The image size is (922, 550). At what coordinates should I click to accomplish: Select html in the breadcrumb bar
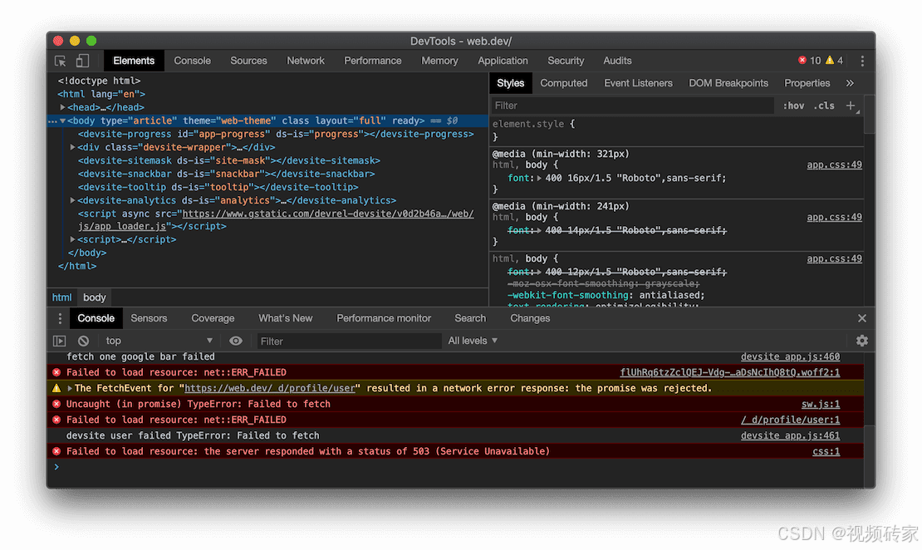[61, 297]
